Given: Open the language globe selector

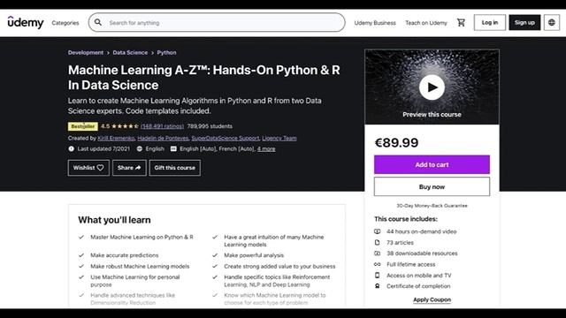Looking at the screenshot, I should pos(552,22).
